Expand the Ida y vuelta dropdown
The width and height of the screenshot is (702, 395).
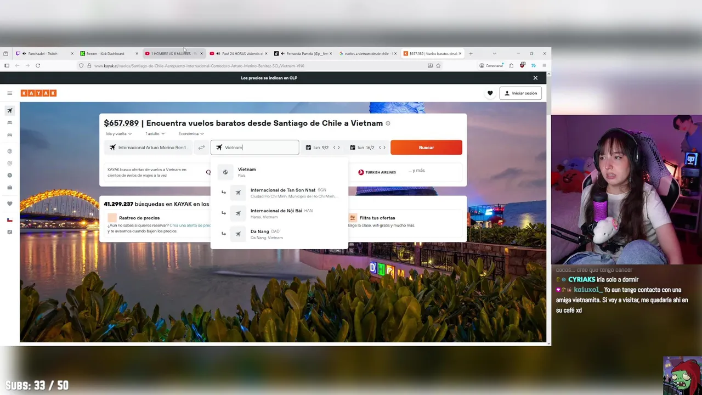[x=118, y=134]
